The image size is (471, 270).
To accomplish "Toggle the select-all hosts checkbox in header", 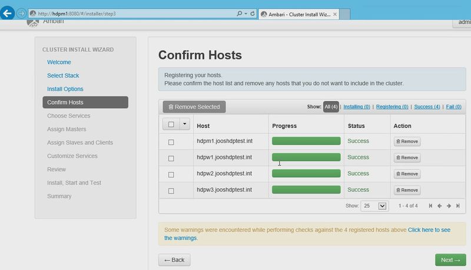I will (171, 124).
